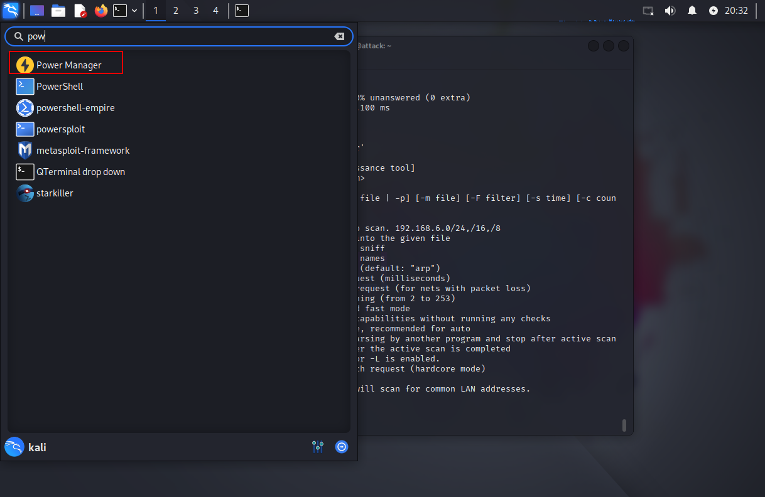765x497 pixels.
Task: Launch starkiller from results
Action: 179,193
